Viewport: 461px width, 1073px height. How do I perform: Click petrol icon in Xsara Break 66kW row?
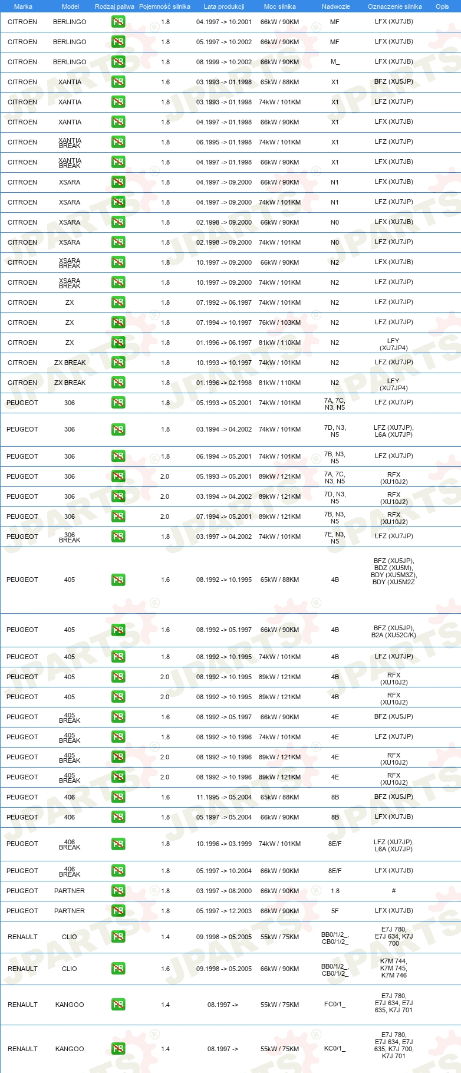[118, 262]
